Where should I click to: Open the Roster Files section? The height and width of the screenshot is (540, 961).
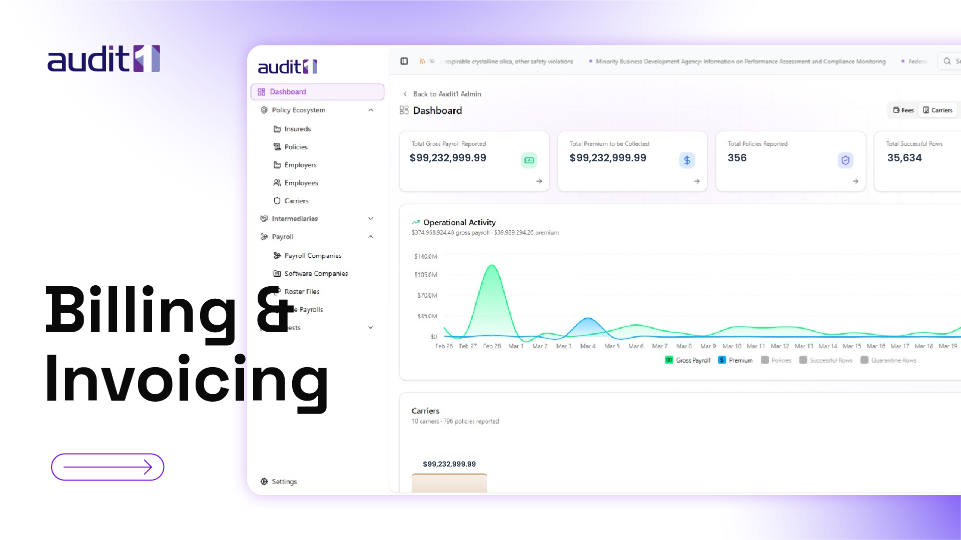(x=301, y=291)
